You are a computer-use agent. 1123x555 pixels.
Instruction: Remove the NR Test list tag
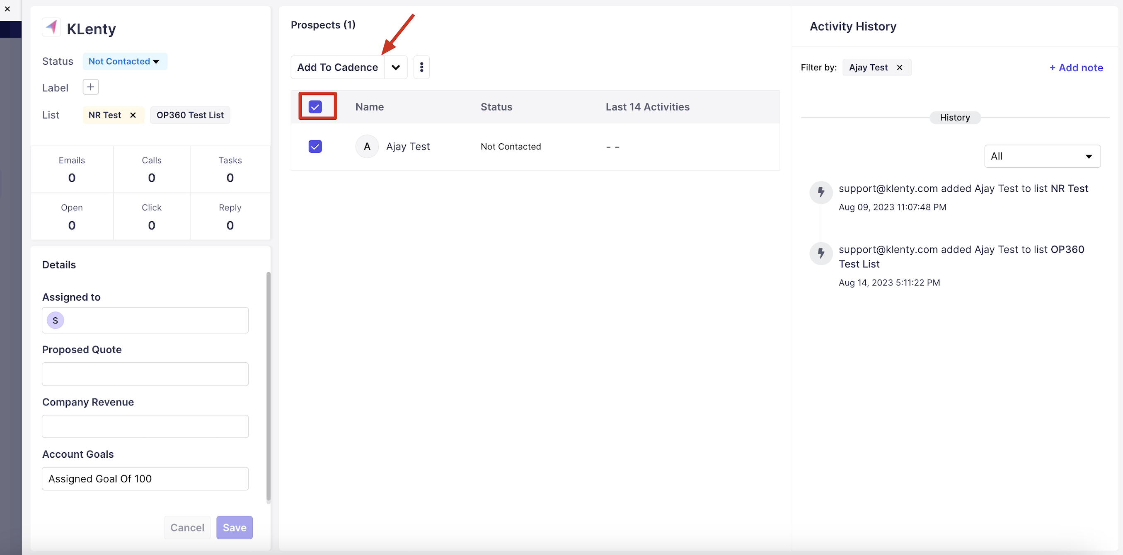[133, 115]
